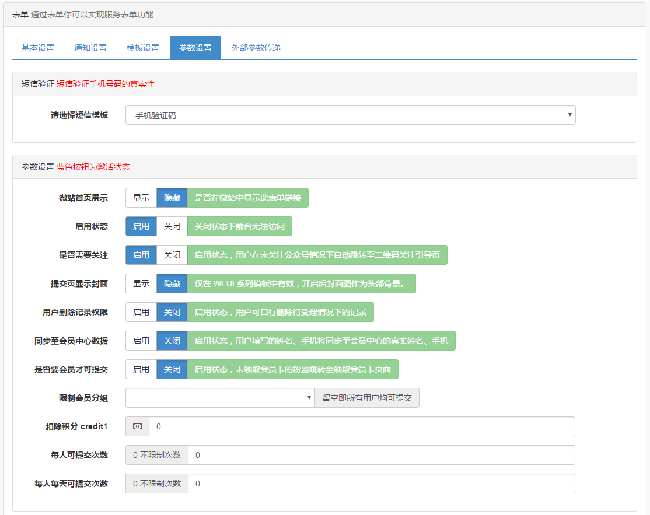Viewport: 650px width, 515px height.
Task: Switch to the 基本设置 tab
Action: click(x=38, y=48)
